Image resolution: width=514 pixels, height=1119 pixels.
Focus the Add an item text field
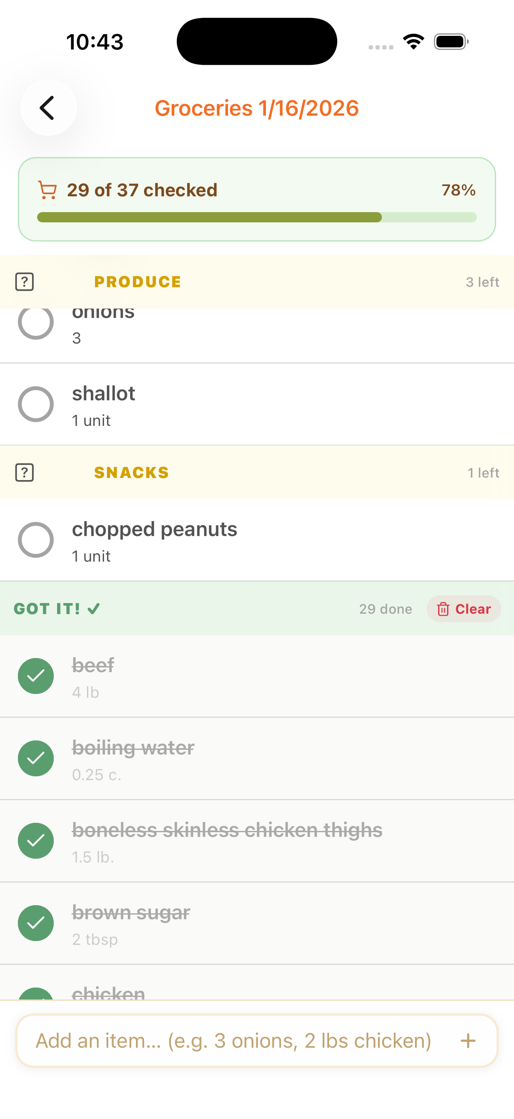(x=234, y=1041)
